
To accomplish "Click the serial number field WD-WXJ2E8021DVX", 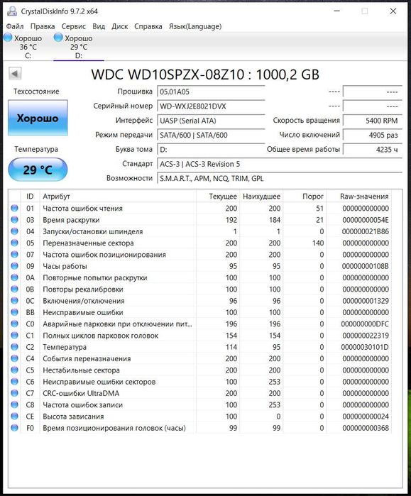I will [x=211, y=106].
